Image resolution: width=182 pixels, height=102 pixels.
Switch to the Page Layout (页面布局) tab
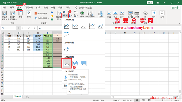click(29, 8)
